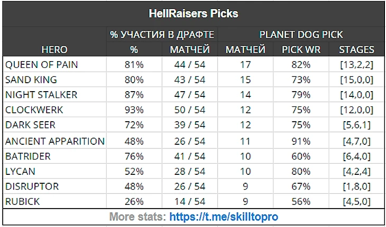
Task: Click the HellRaisers Picks title cell
Action: (193, 14)
